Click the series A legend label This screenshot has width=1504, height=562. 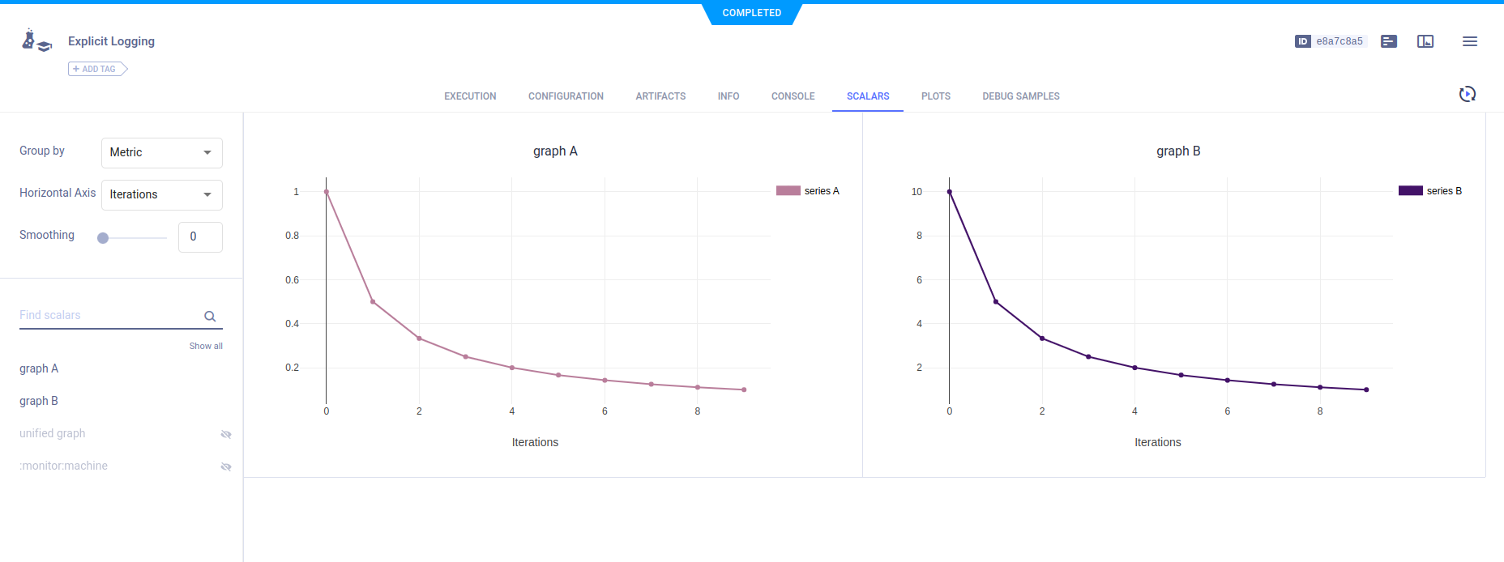tap(822, 191)
